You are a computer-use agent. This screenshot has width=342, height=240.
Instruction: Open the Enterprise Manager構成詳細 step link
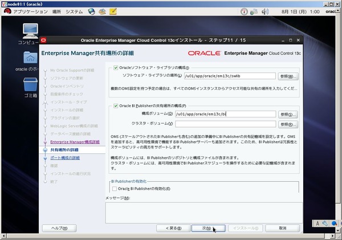point(75,142)
